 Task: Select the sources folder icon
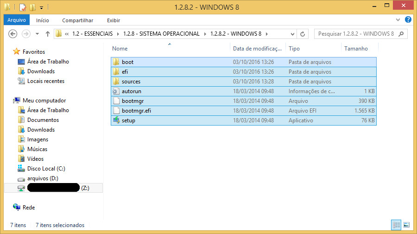[x=116, y=82]
